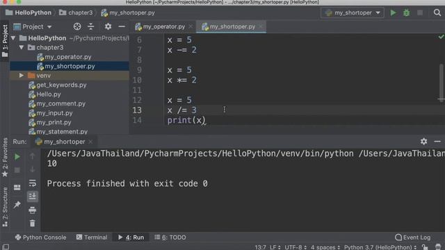Switch to the 4: Run tool window

[131, 237]
